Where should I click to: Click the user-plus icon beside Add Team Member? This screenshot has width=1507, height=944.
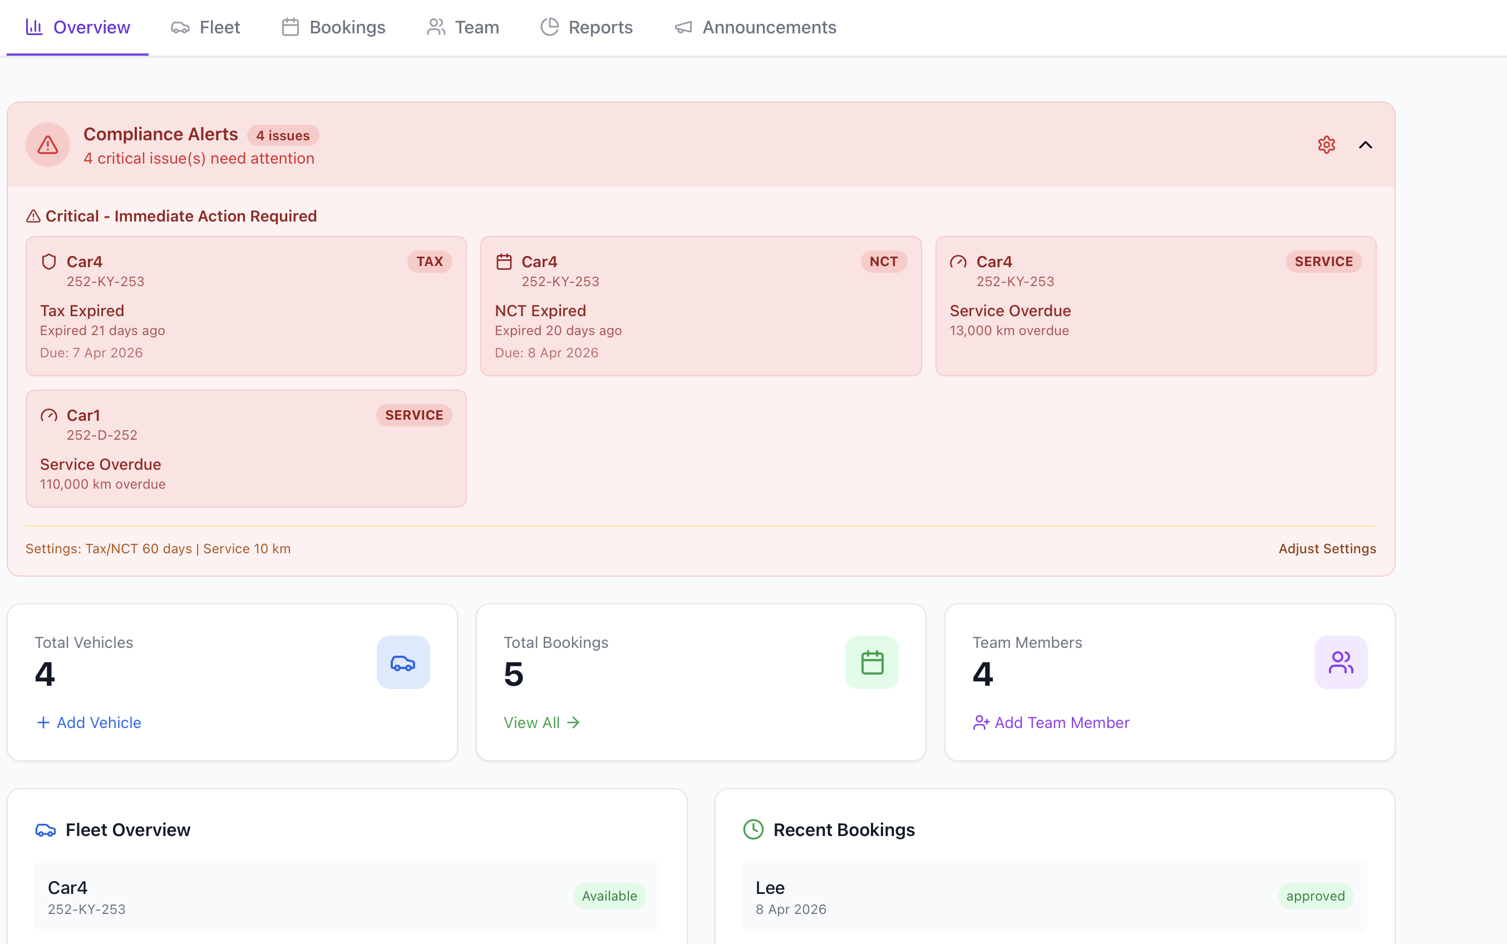click(x=981, y=722)
